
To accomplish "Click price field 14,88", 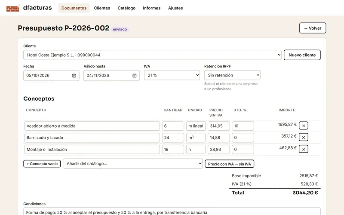I will point(219,138).
